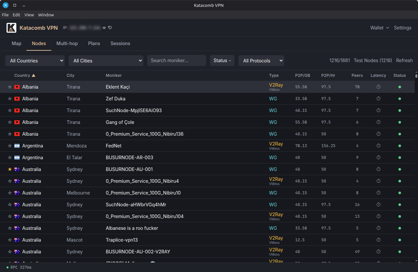Viewport: 418px width, 272px height.
Task: Star the Zef Duka node as favorite
Action: [x=10, y=99]
